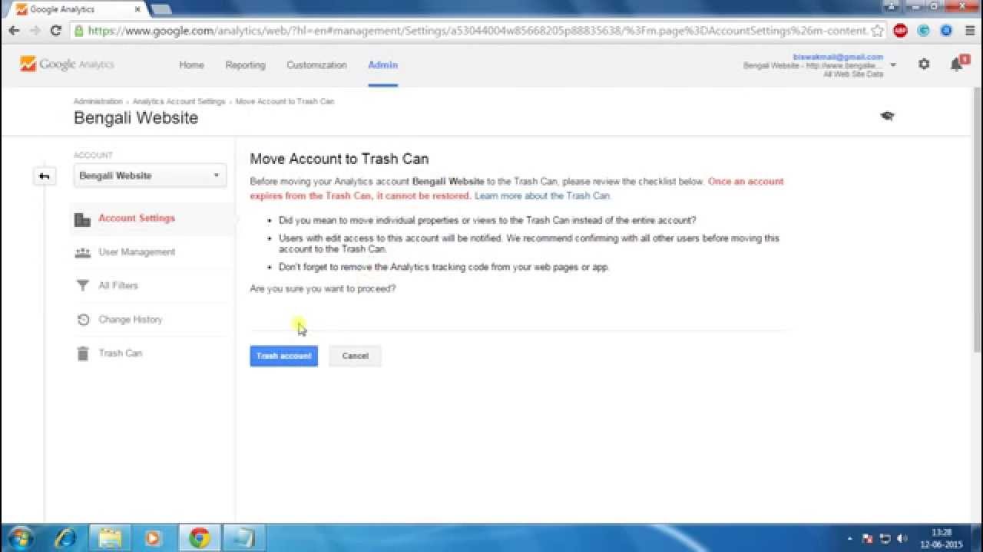Click the Analytics Account Settings breadcrumb

coord(179,101)
